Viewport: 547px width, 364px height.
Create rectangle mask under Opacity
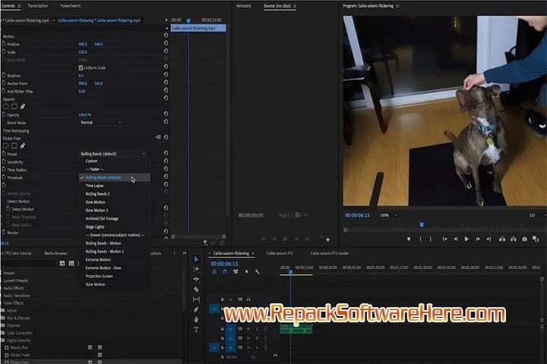(14, 107)
